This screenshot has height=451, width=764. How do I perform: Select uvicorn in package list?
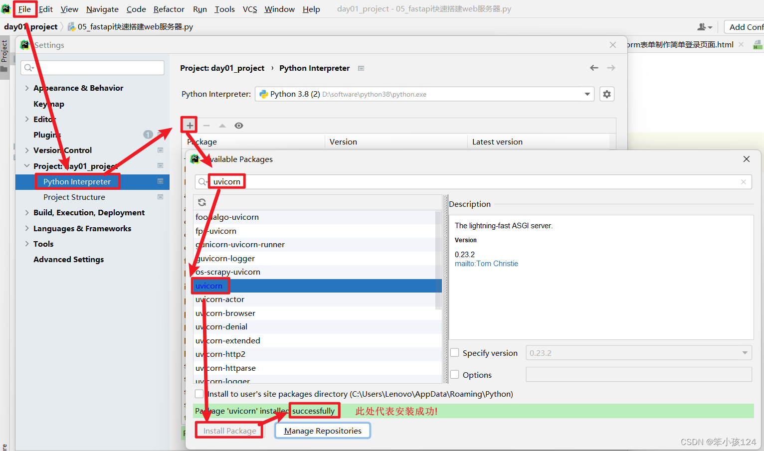317,286
